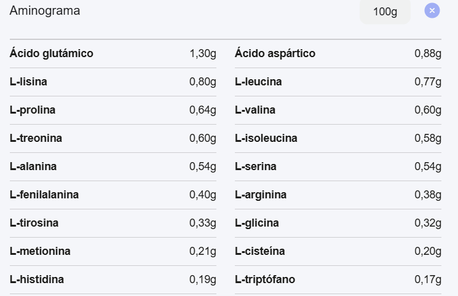Select the Ácido glutámico row
The width and height of the screenshot is (458, 296).
tap(113, 53)
